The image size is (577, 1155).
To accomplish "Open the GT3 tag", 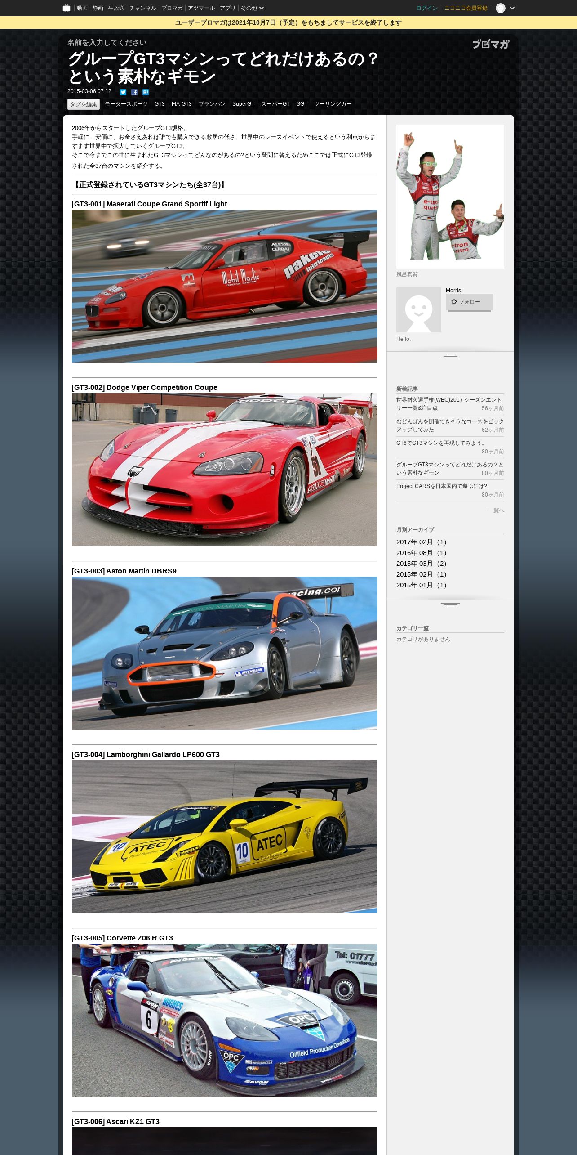I will pos(160,104).
